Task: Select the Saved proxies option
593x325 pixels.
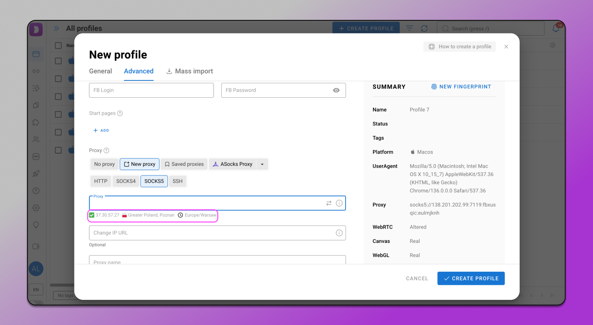Action: 184,164
